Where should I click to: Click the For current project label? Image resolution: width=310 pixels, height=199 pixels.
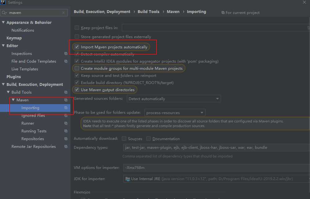[x=242, y=13]
